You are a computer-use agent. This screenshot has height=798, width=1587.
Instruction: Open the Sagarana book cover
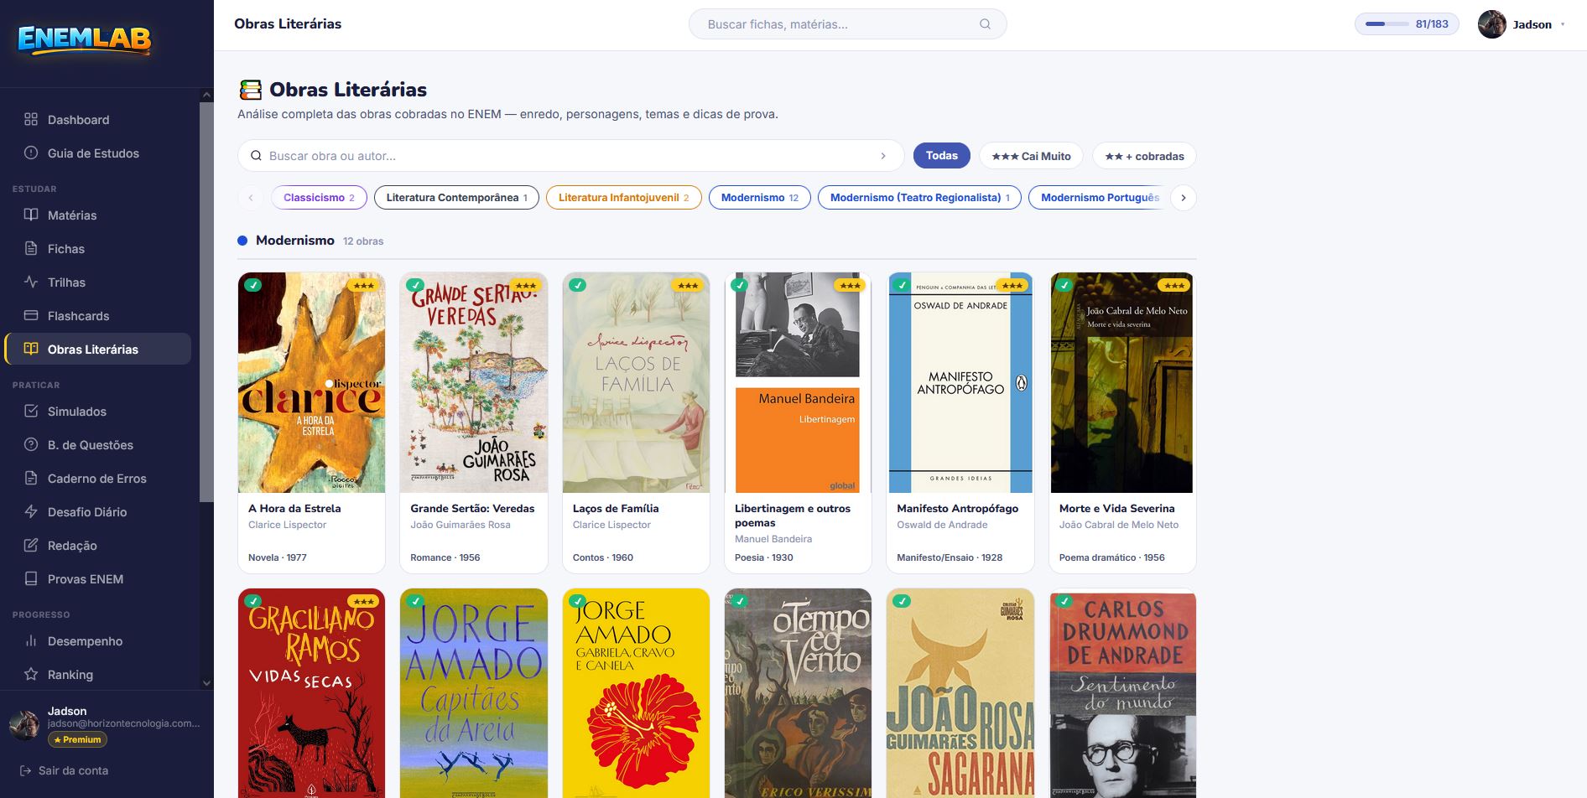[x=960, y=693]
